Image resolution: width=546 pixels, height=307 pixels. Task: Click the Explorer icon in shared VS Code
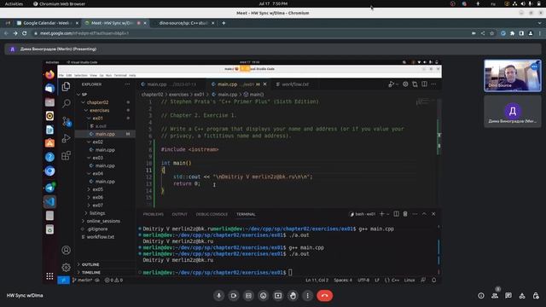tap(66, 86)
